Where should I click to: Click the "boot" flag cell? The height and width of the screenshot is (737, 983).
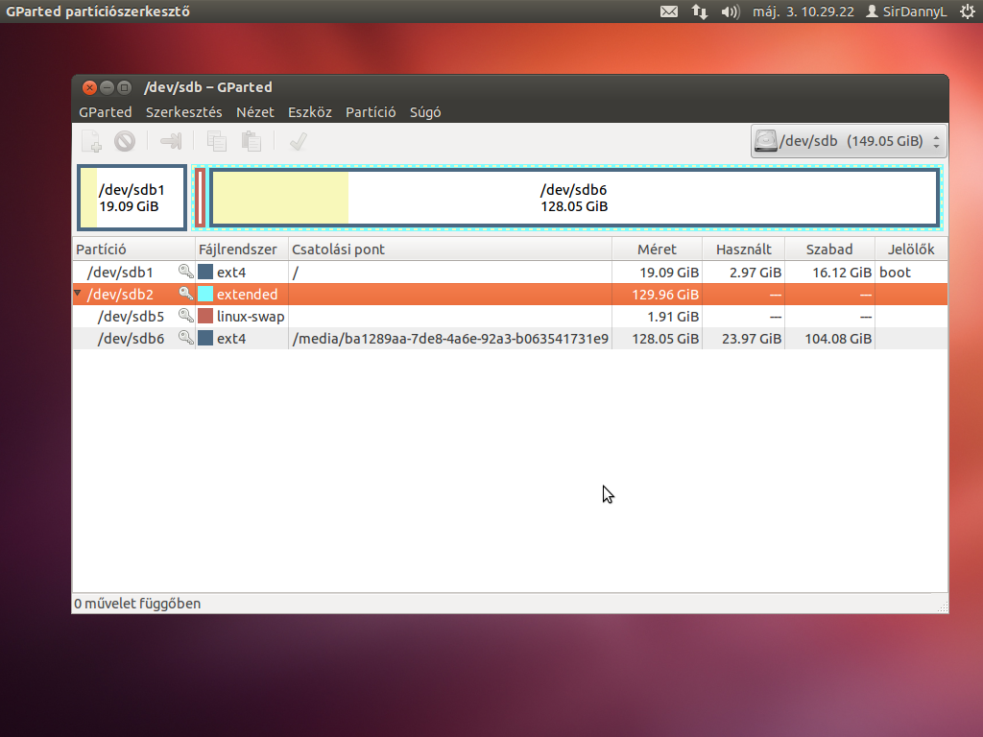tap(895, 272)
